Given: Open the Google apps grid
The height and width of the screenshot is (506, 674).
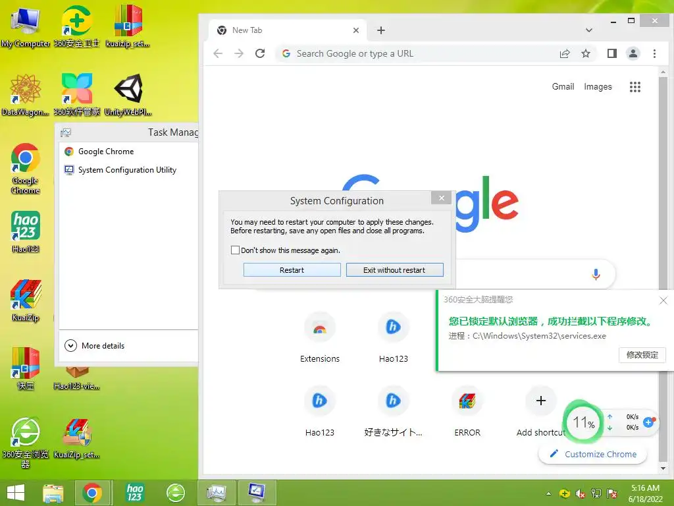Looking at the screenshot, I should [x=635, y=87].
